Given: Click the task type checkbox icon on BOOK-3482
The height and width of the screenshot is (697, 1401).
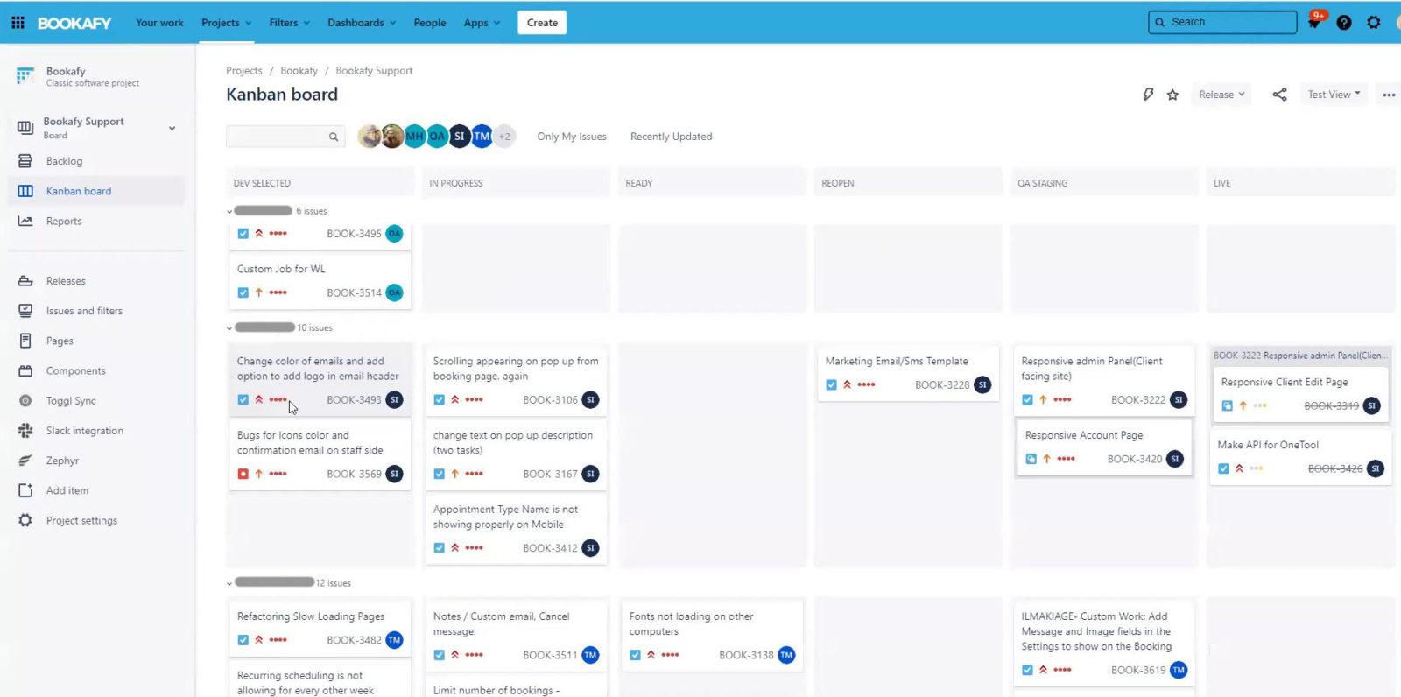Looking at the screenshot, I should click(x=243, y=640).
